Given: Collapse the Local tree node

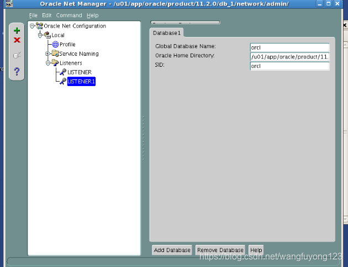Looking at the screenshot, I should [x=40, y=35].
